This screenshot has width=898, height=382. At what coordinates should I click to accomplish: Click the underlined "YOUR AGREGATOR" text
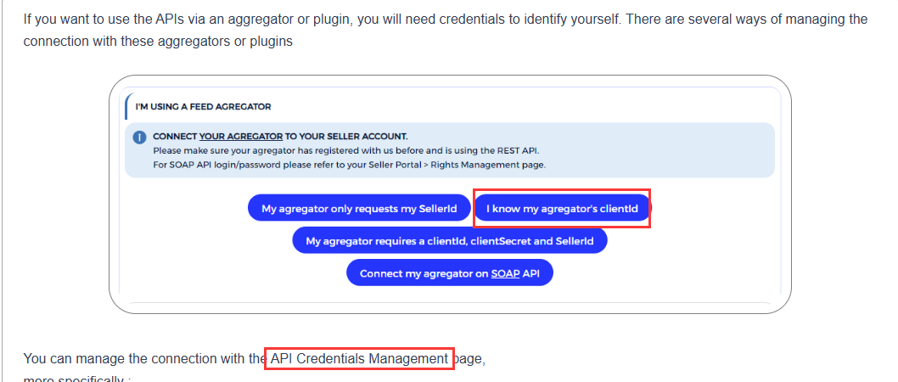[240, 137]
